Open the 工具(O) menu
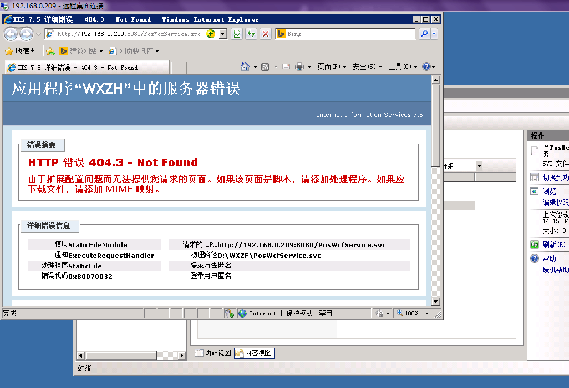569x388 pixels. (x=403, y=67)
